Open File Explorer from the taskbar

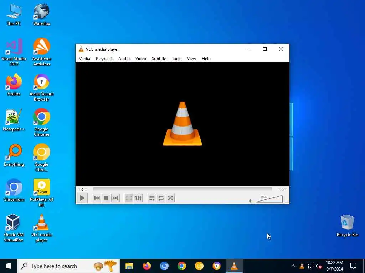[129, 266]
